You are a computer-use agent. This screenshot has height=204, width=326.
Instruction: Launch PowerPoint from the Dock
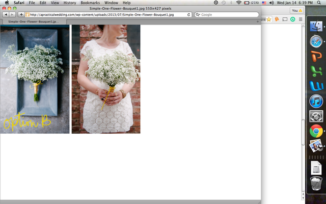[316, 56]
